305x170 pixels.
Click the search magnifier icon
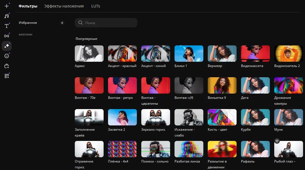80,23
